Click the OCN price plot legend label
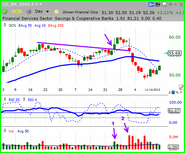Screen dimensions: 185x153 [12, 26]
